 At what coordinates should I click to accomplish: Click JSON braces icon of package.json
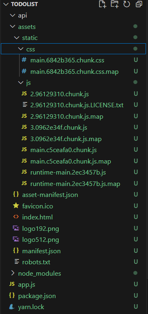click(12, 295)
